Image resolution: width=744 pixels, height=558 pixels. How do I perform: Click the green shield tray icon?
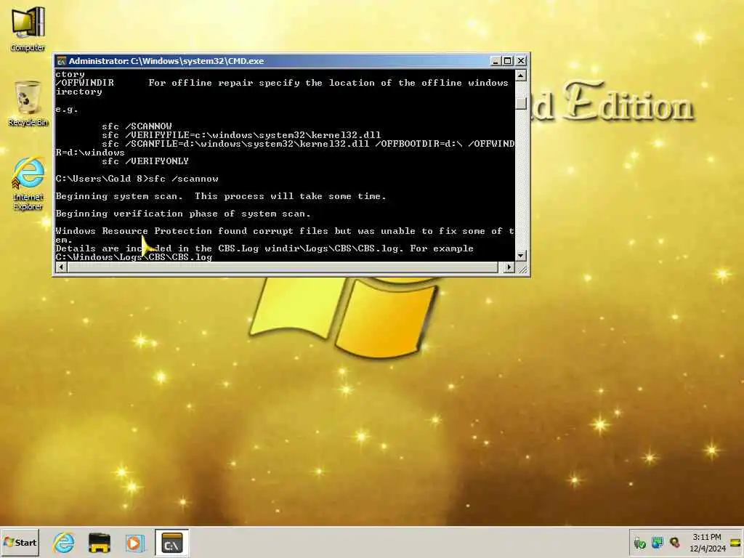pos(639,543)
